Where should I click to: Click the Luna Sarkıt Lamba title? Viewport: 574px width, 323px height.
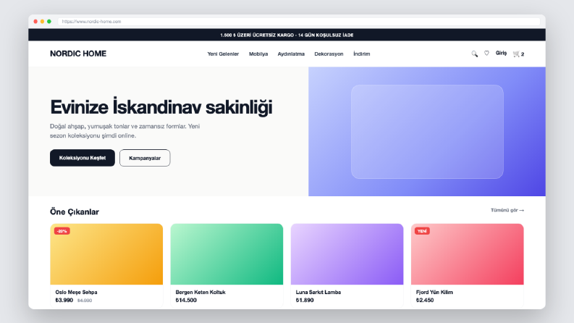click(318, 293)
